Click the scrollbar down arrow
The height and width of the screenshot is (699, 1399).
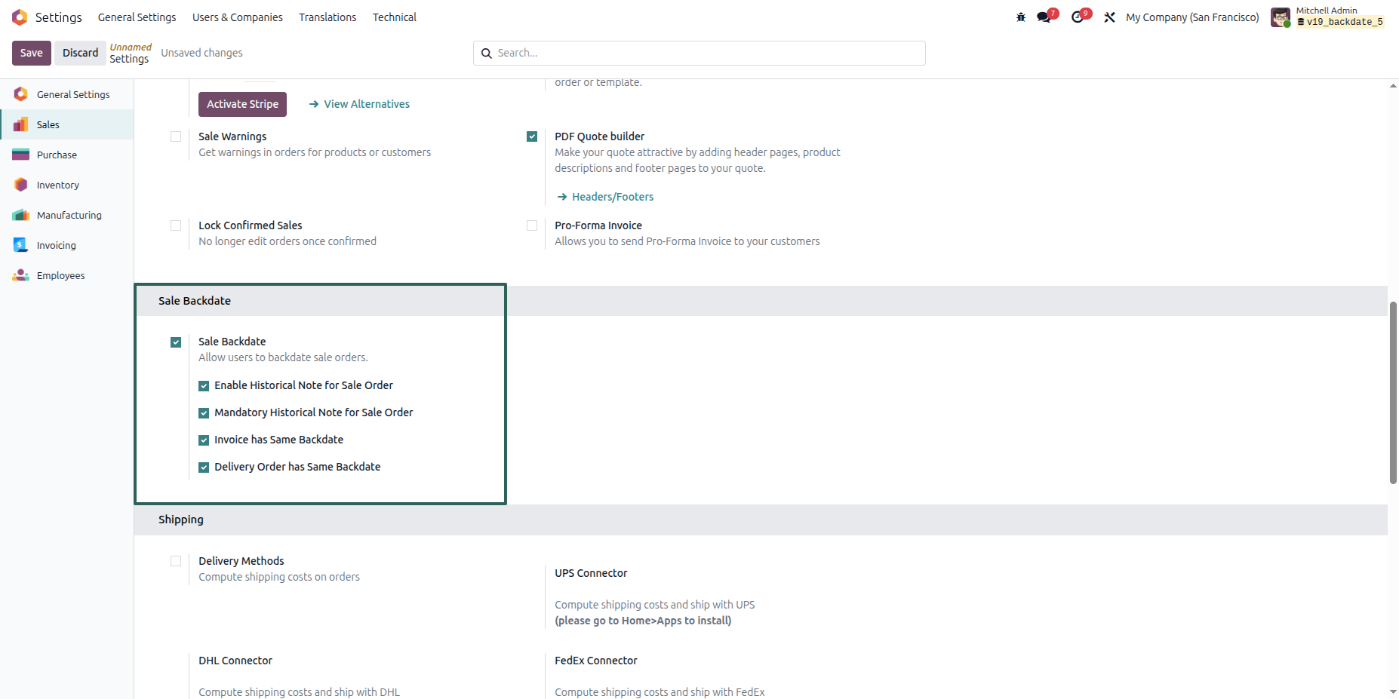(x=1393, y=691)
